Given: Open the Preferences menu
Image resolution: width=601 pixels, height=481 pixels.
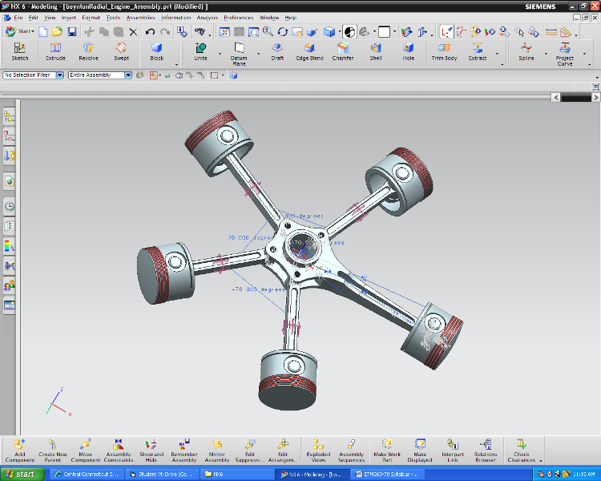Looking at the screenshot, I should [238, 17].
